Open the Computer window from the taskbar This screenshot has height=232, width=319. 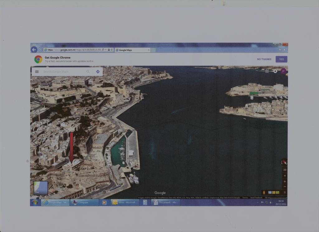coord(84,202)
